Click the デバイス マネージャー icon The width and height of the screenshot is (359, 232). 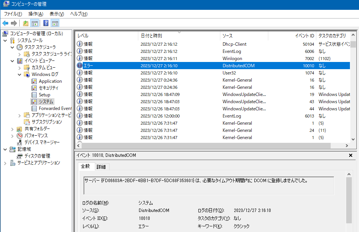pyautogui.click(x=20, y=142)
